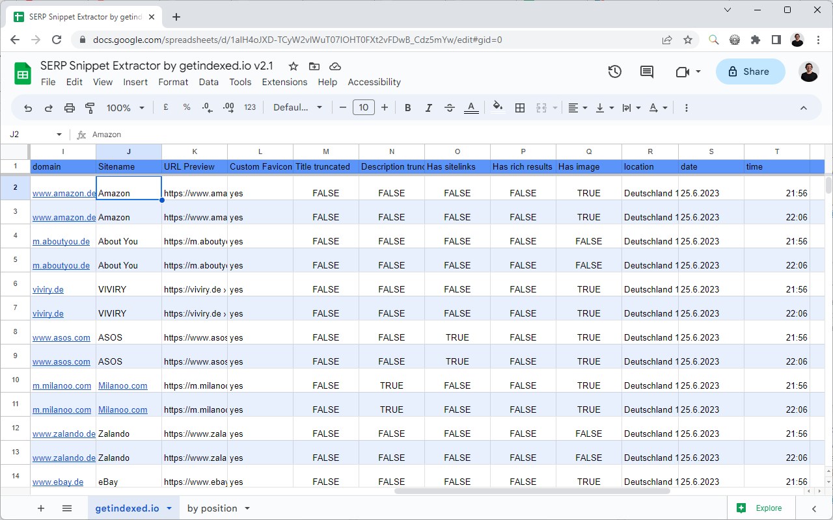The height and width of the screenshot is (520, 833).
Task: Undo the last action
Action: click(x=28, y=108)
